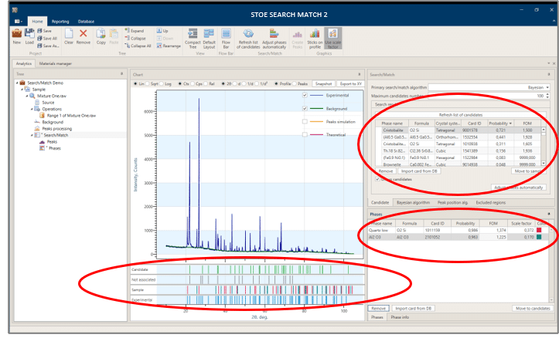Toggle Use scale factor
The width and height of the screenshot is (559, 338).
pyautogui.click(x=332, y=39)
